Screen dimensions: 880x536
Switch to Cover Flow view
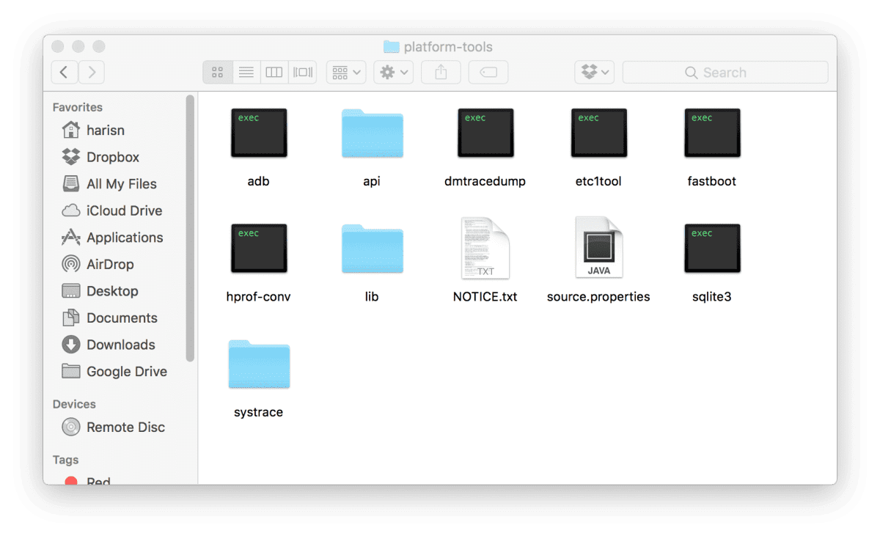pos(303,72)
